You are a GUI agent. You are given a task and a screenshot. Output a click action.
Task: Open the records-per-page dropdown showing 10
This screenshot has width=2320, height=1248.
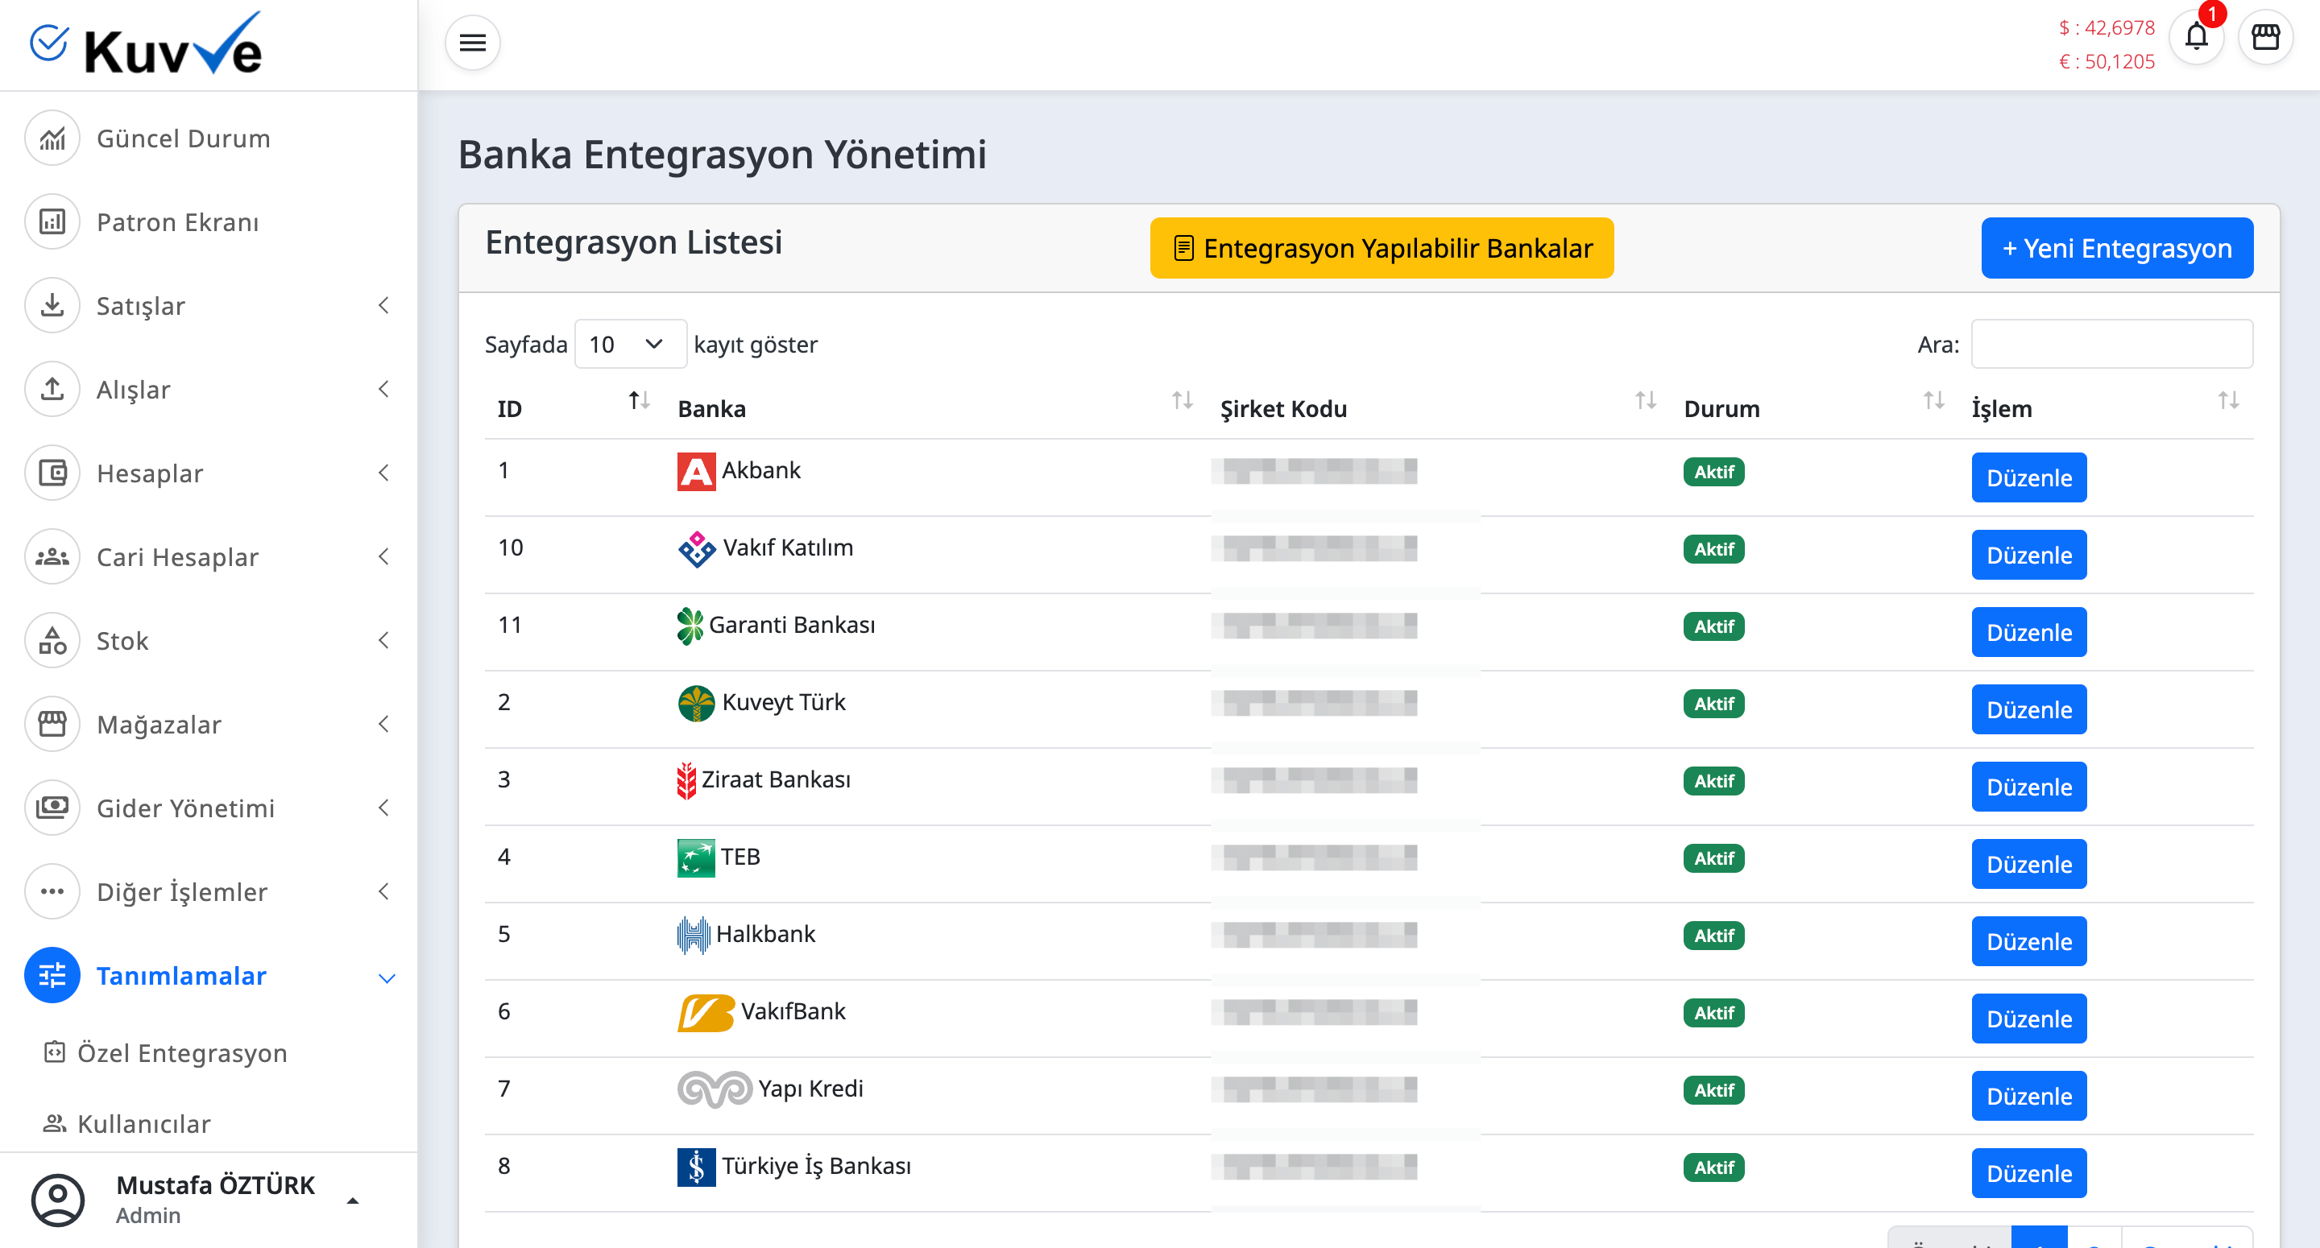pyautogui.click(x=629, y=344)
